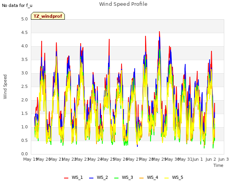Click the 1.5 y-axis tick label
The height and width of the screenshot is (185, 247).
coord(24,114)
